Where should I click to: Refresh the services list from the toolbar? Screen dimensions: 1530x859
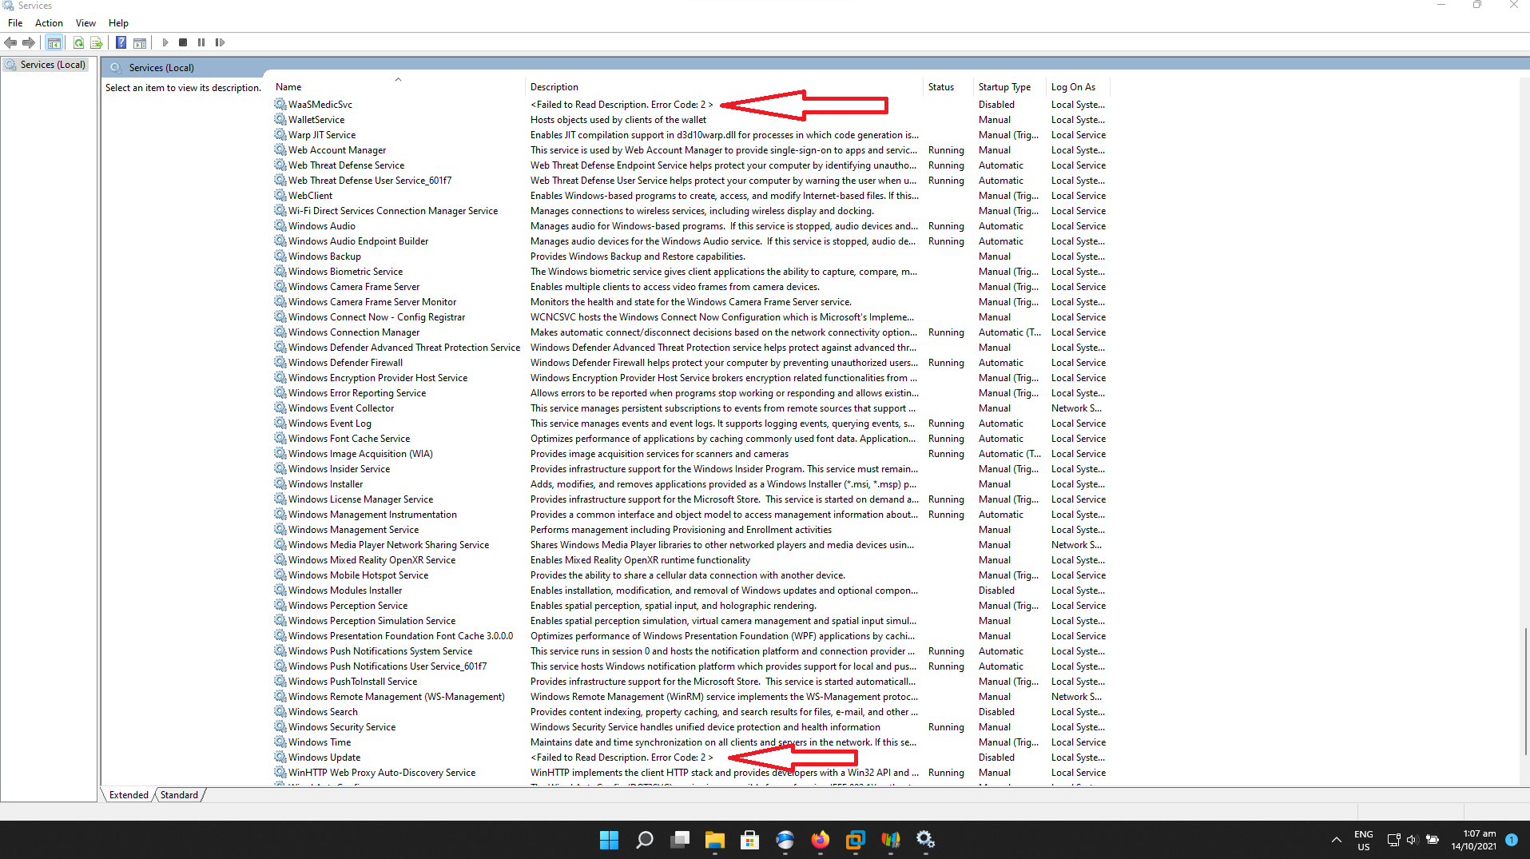tap(78, 42)
